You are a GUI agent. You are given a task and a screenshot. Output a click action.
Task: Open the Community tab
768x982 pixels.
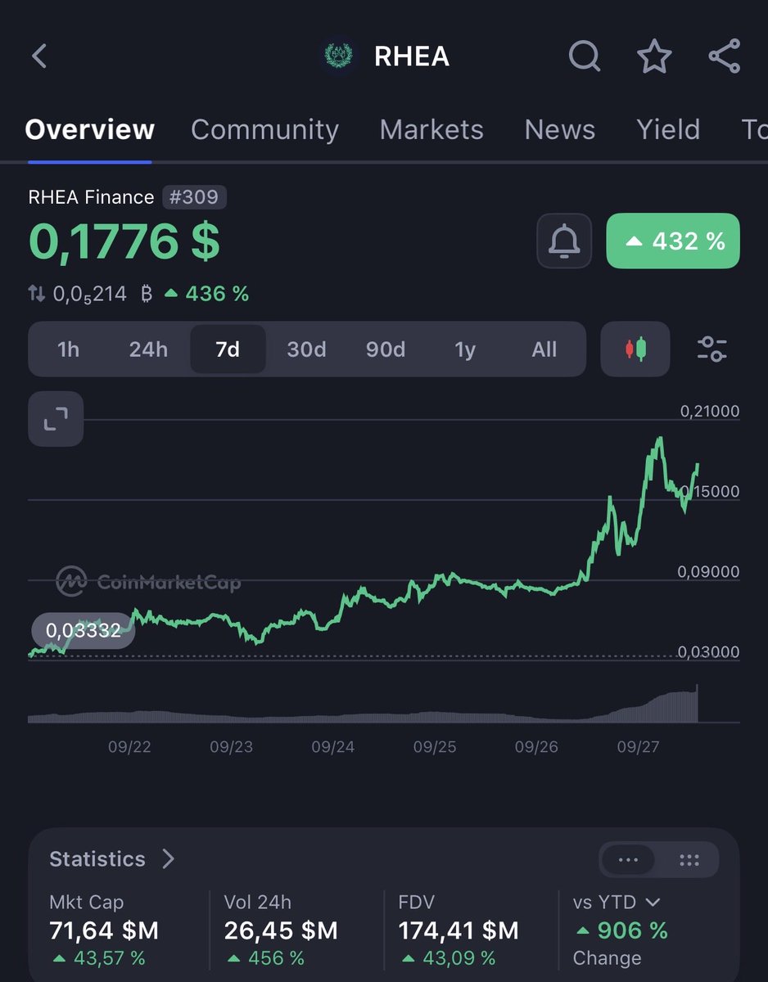click(x=264, y=129)
